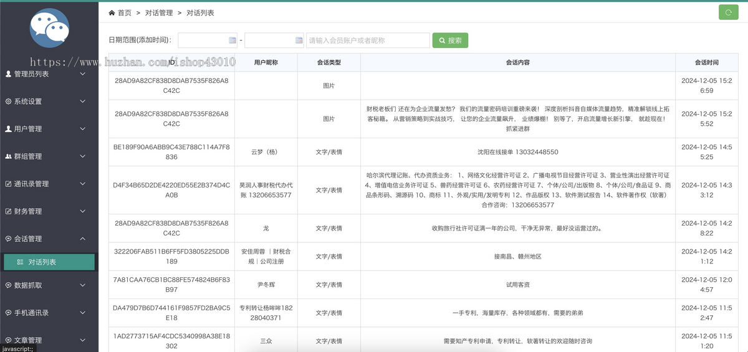748x352 pixels.
Task: Open the 财务管理 menu
Action: [49, 211]
